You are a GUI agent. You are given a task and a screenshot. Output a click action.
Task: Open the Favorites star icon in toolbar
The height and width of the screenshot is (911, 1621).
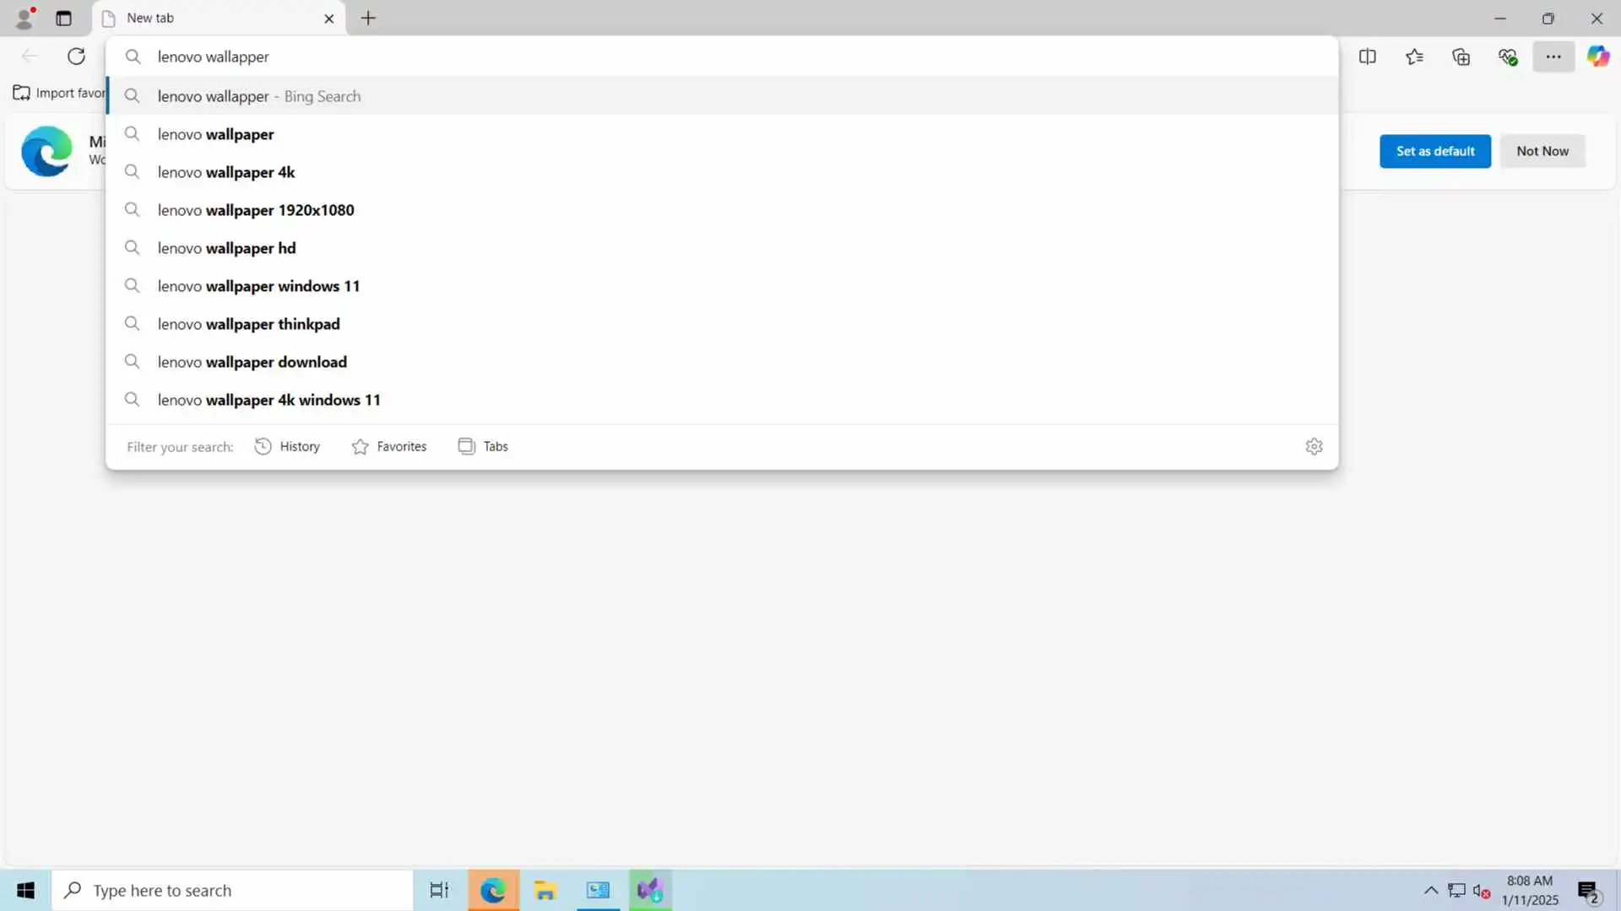coord(1415,57)
